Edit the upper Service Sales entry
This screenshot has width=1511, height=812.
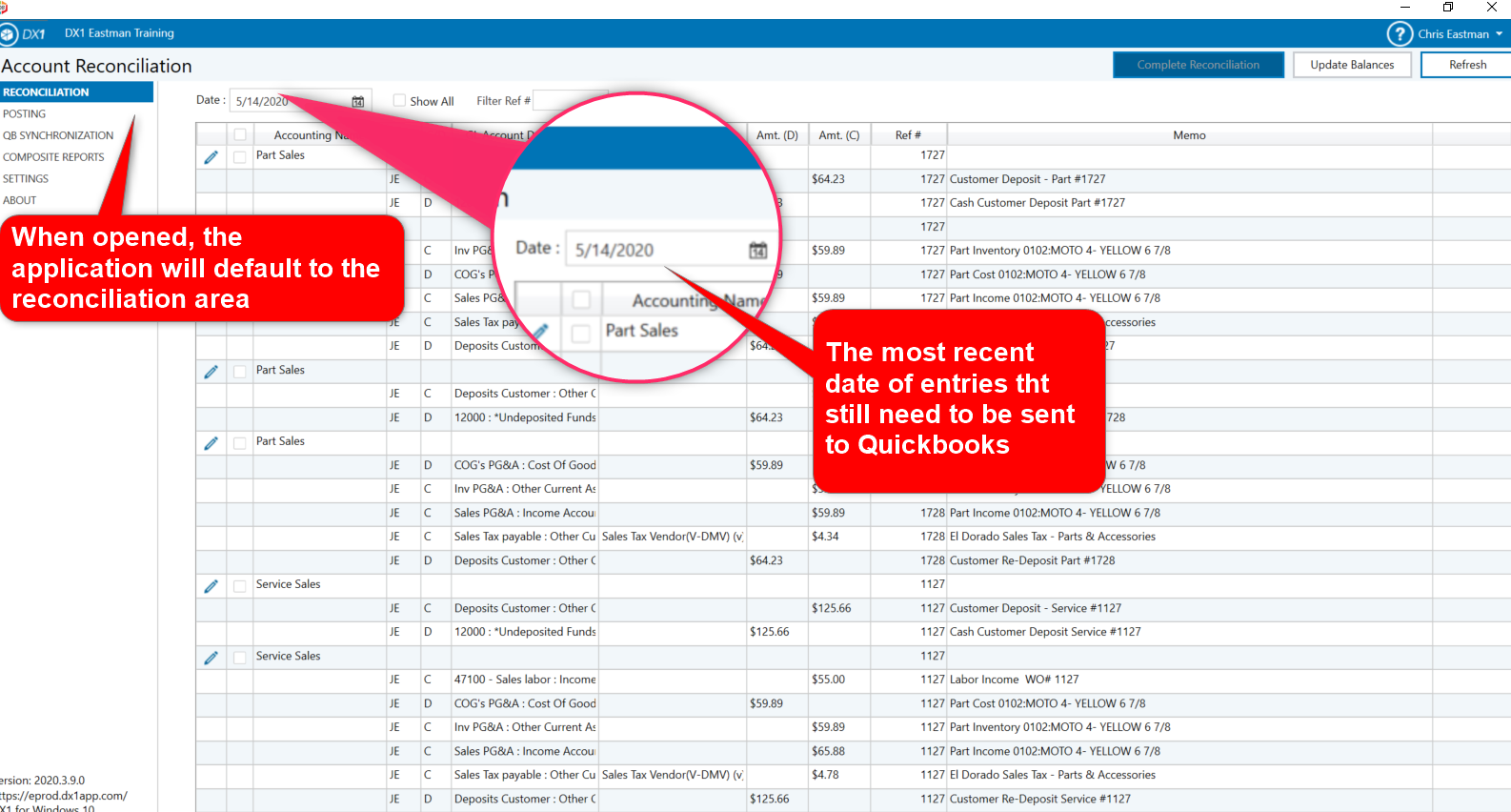(x=211, y=586)
